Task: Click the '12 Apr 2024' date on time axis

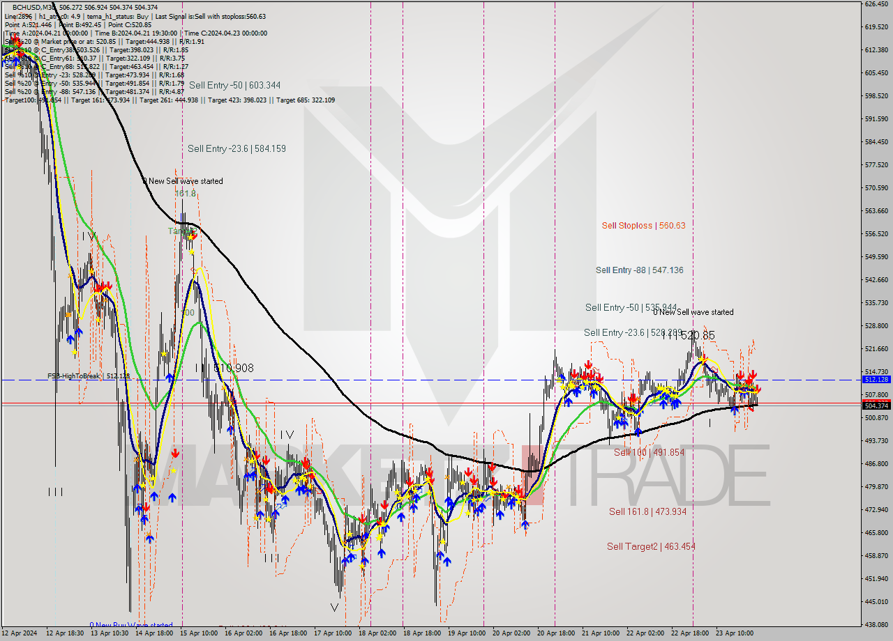Action: pos(20,633)
